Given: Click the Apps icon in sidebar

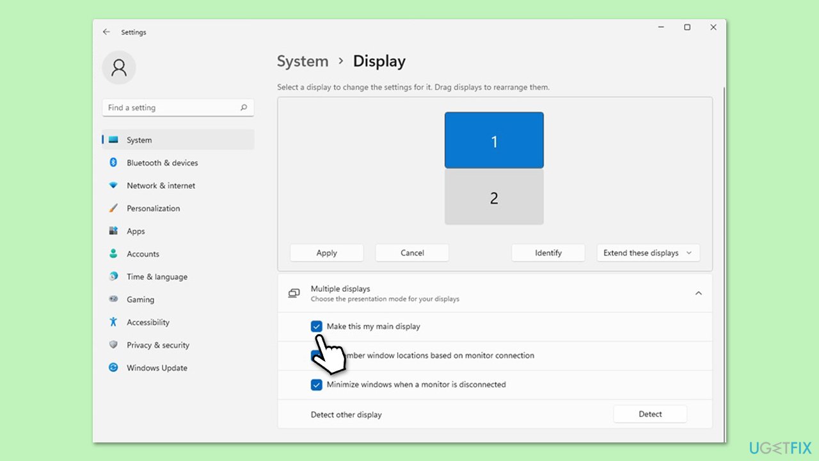Looking at the screenshot, I should [x=113, y=231].
